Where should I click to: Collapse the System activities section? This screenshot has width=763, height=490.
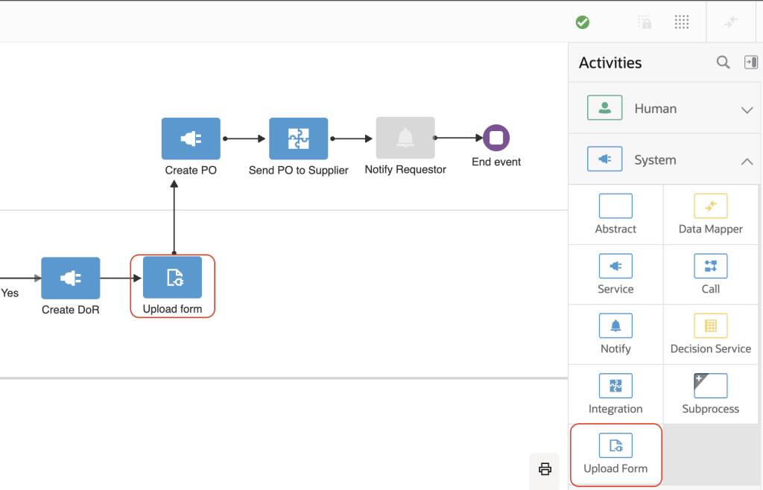point(747,159)
